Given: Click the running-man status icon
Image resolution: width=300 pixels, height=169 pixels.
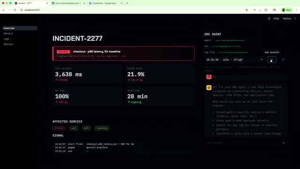Looking at the screenshot, I should coord(269,18).
